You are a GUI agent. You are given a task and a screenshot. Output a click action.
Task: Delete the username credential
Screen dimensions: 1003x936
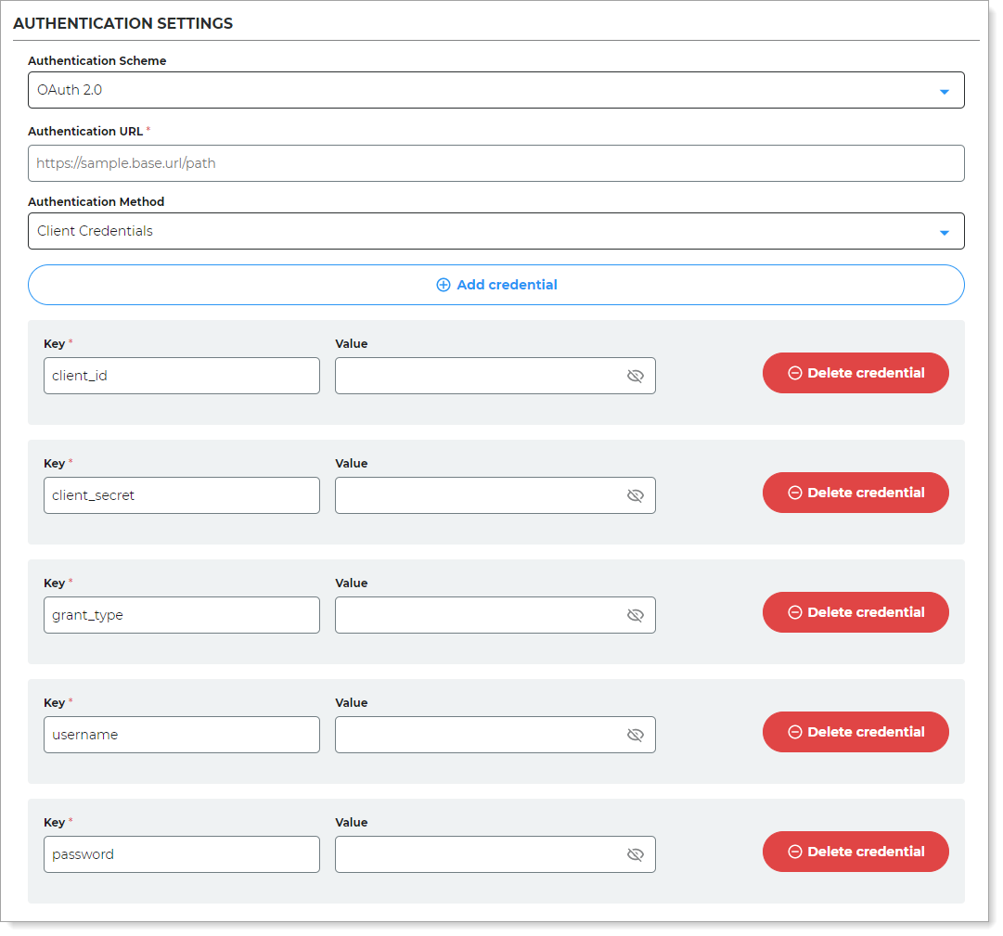coord(855,732)
